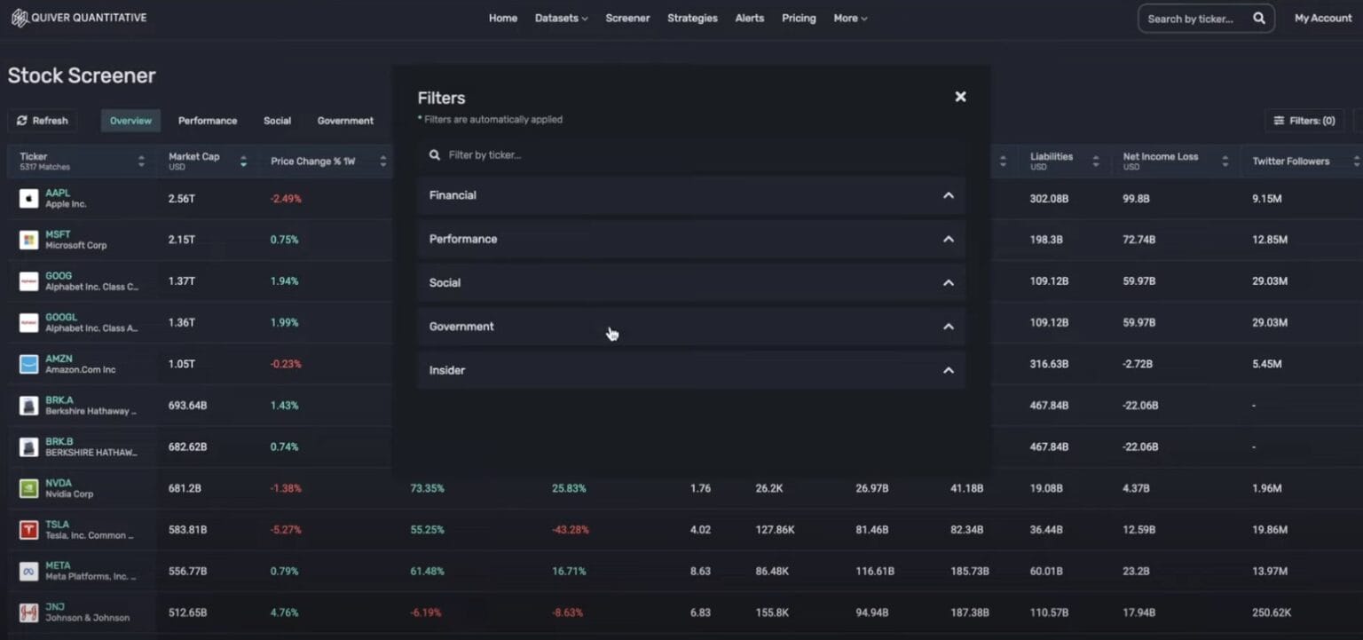Click the refresh arrows icon beside Refresh
This screenshot has height=640, width=1363.
coord(22,120)
